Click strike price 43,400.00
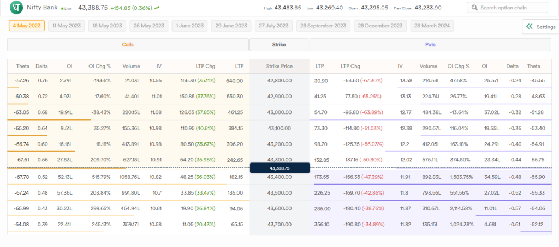 [x=279, y=177]
